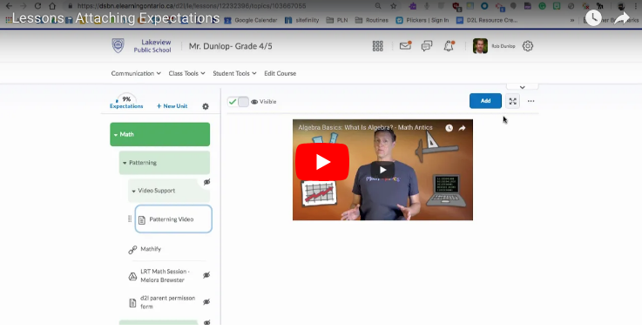Open the PLN bookmarks folder
The image size is (642, 330).
click(x=337, y=20)
